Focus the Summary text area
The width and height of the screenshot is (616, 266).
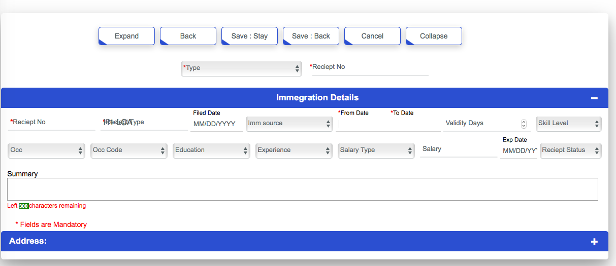tap(302, 189)
